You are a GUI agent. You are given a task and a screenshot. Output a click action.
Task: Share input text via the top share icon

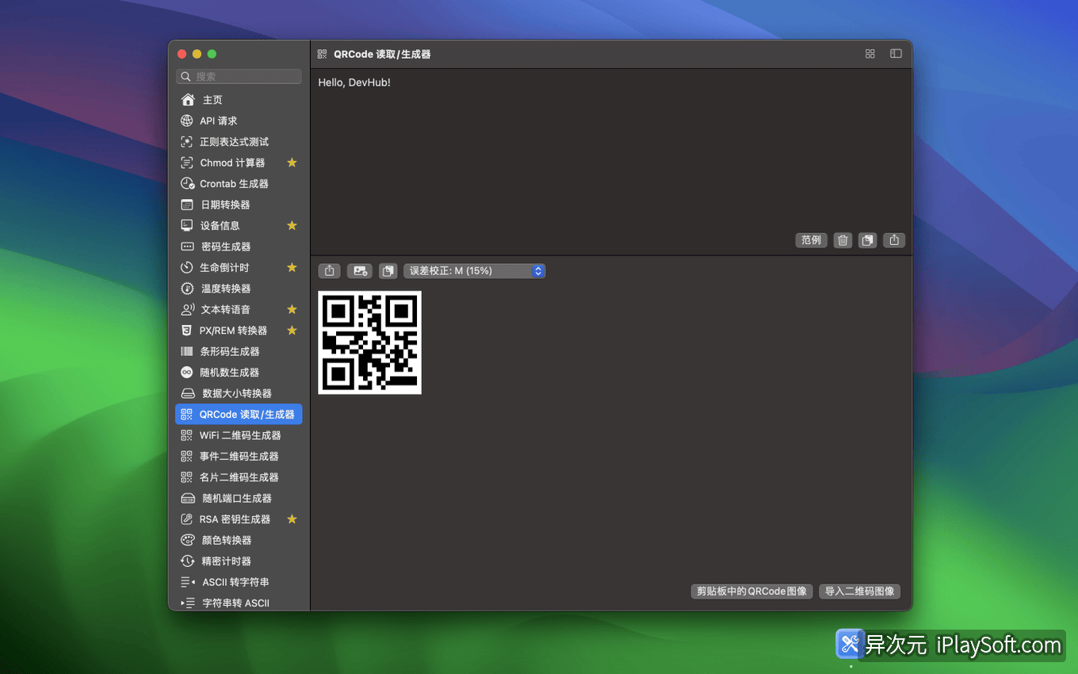894,239
